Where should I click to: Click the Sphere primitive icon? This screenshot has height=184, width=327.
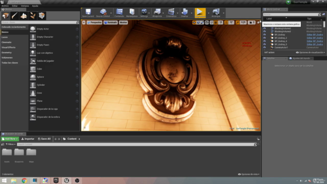(33, 77)
